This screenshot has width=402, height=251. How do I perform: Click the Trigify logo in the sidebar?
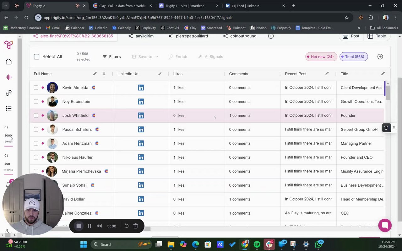tap(8, 45)
